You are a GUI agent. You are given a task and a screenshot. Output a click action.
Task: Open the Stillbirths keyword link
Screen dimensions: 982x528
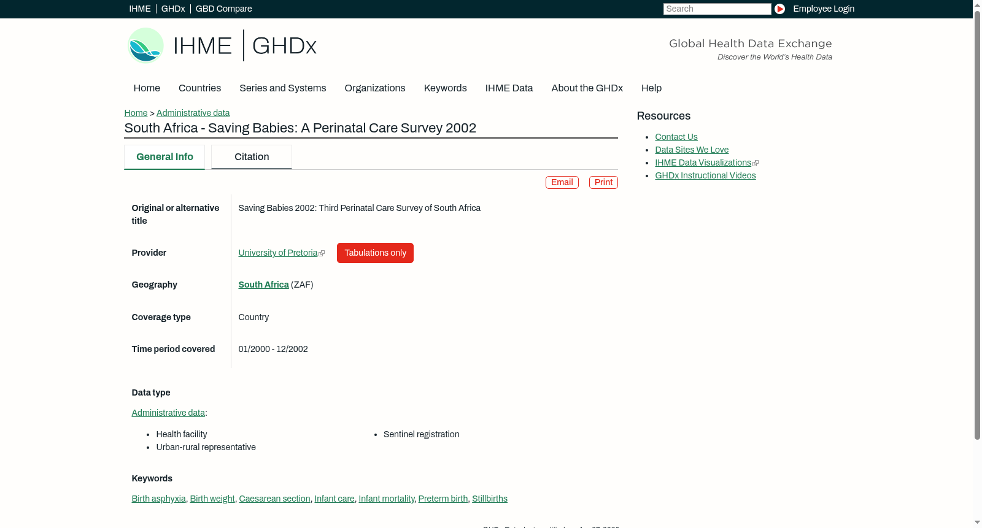coord(490,499)
